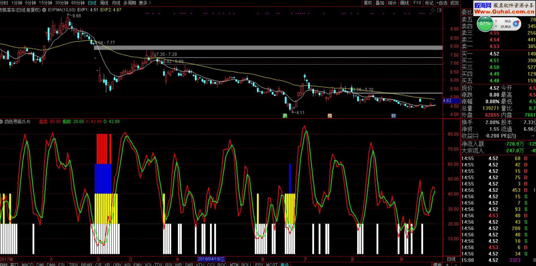Viewport: 536px width, 266px height.
Task: Select the 日线 daily period
Action: (92, 3)
